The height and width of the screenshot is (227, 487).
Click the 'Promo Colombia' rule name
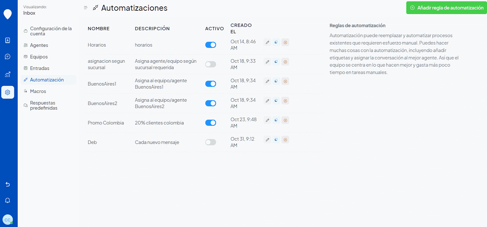[x=106, y=123]
